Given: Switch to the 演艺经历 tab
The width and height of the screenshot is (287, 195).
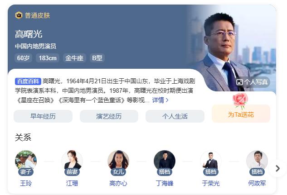Looking at the screenshot, I should [x=109, y=116].
